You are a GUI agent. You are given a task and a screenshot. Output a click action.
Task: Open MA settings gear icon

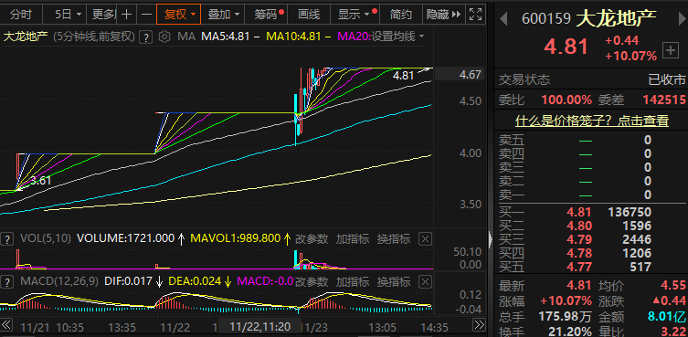pos(164,37)
